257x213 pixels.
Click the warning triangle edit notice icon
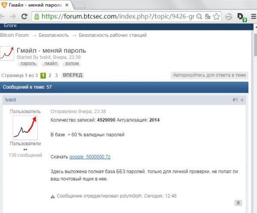53,196
